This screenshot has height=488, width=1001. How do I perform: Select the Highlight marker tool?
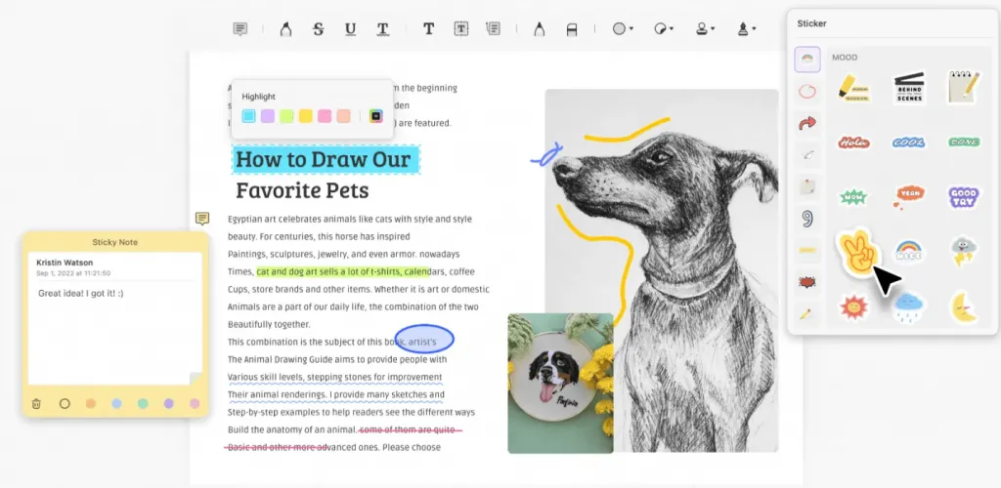tap(285, 28)
